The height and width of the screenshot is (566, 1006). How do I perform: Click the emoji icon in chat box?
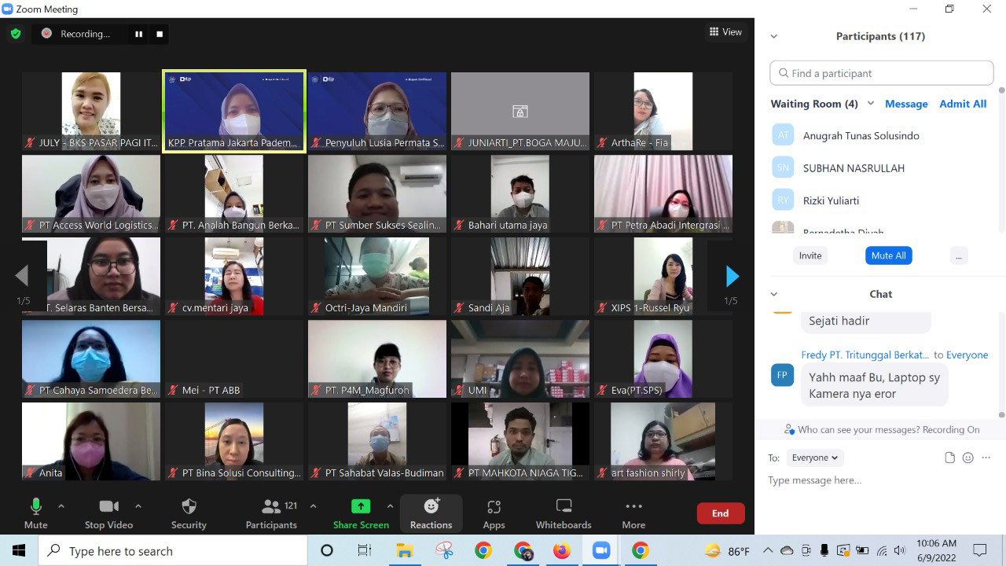(967, 458)
